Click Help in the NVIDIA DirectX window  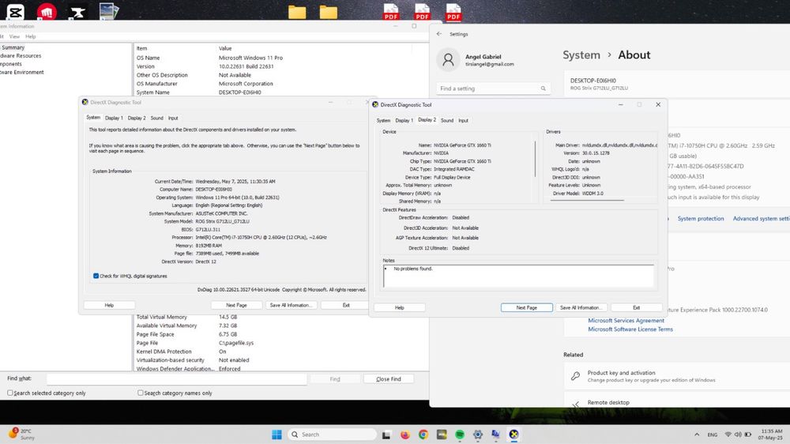pos(400,307)
